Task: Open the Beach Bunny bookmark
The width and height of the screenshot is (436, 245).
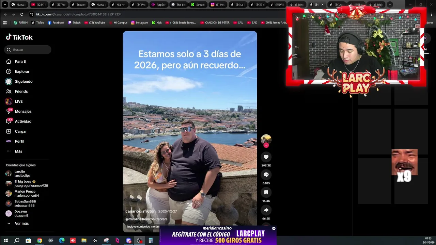Action: (x=181, y=23)
